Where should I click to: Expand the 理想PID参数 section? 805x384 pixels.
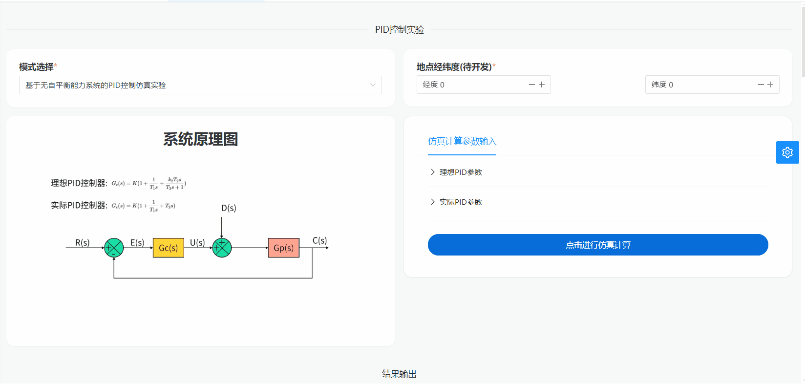tap(460, 172)
